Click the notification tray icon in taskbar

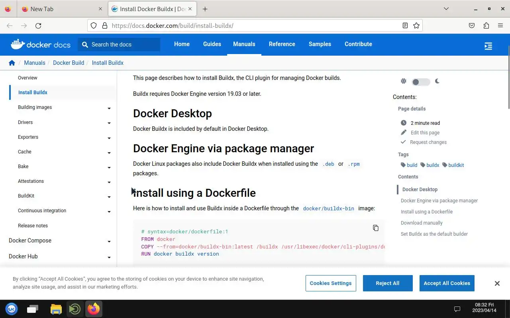point(457,309)
